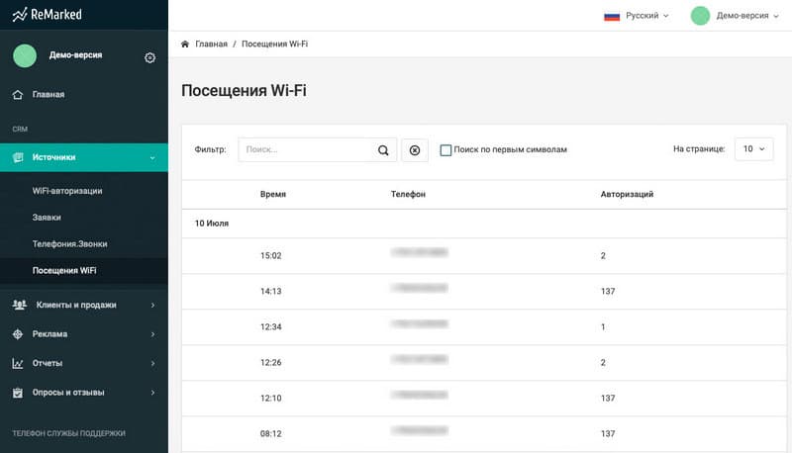The width and height of the screenshot is (792, 453).
Task: Click the search magnifier icon
Action: 383,149
